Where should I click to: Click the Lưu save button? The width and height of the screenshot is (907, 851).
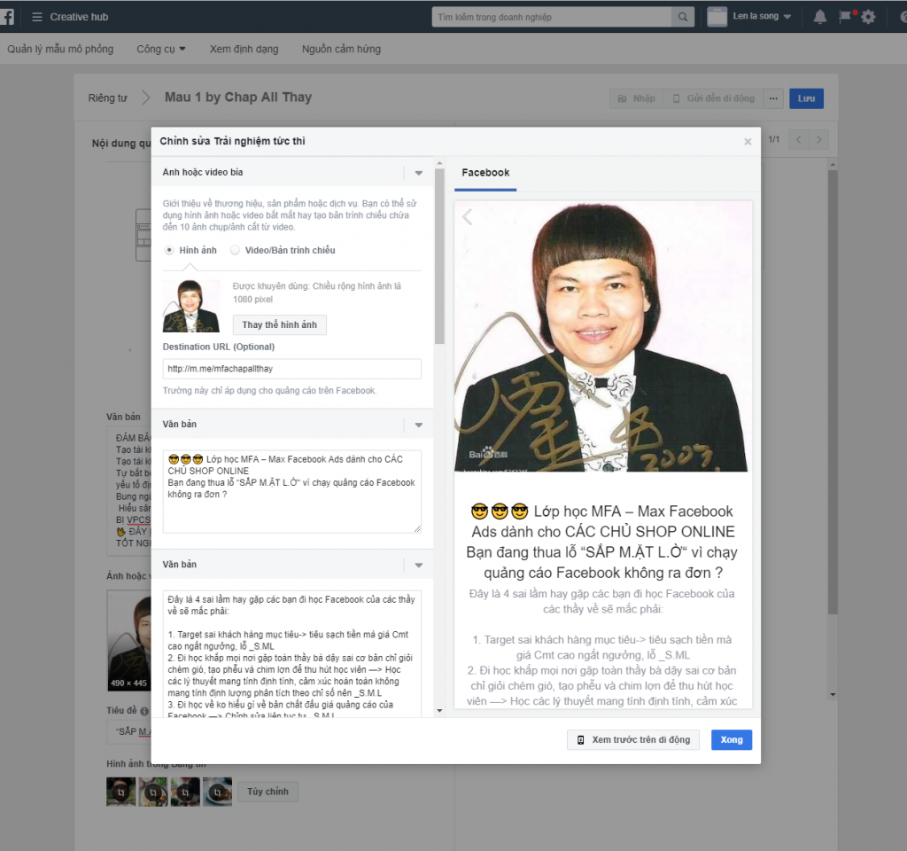(806, 98)
